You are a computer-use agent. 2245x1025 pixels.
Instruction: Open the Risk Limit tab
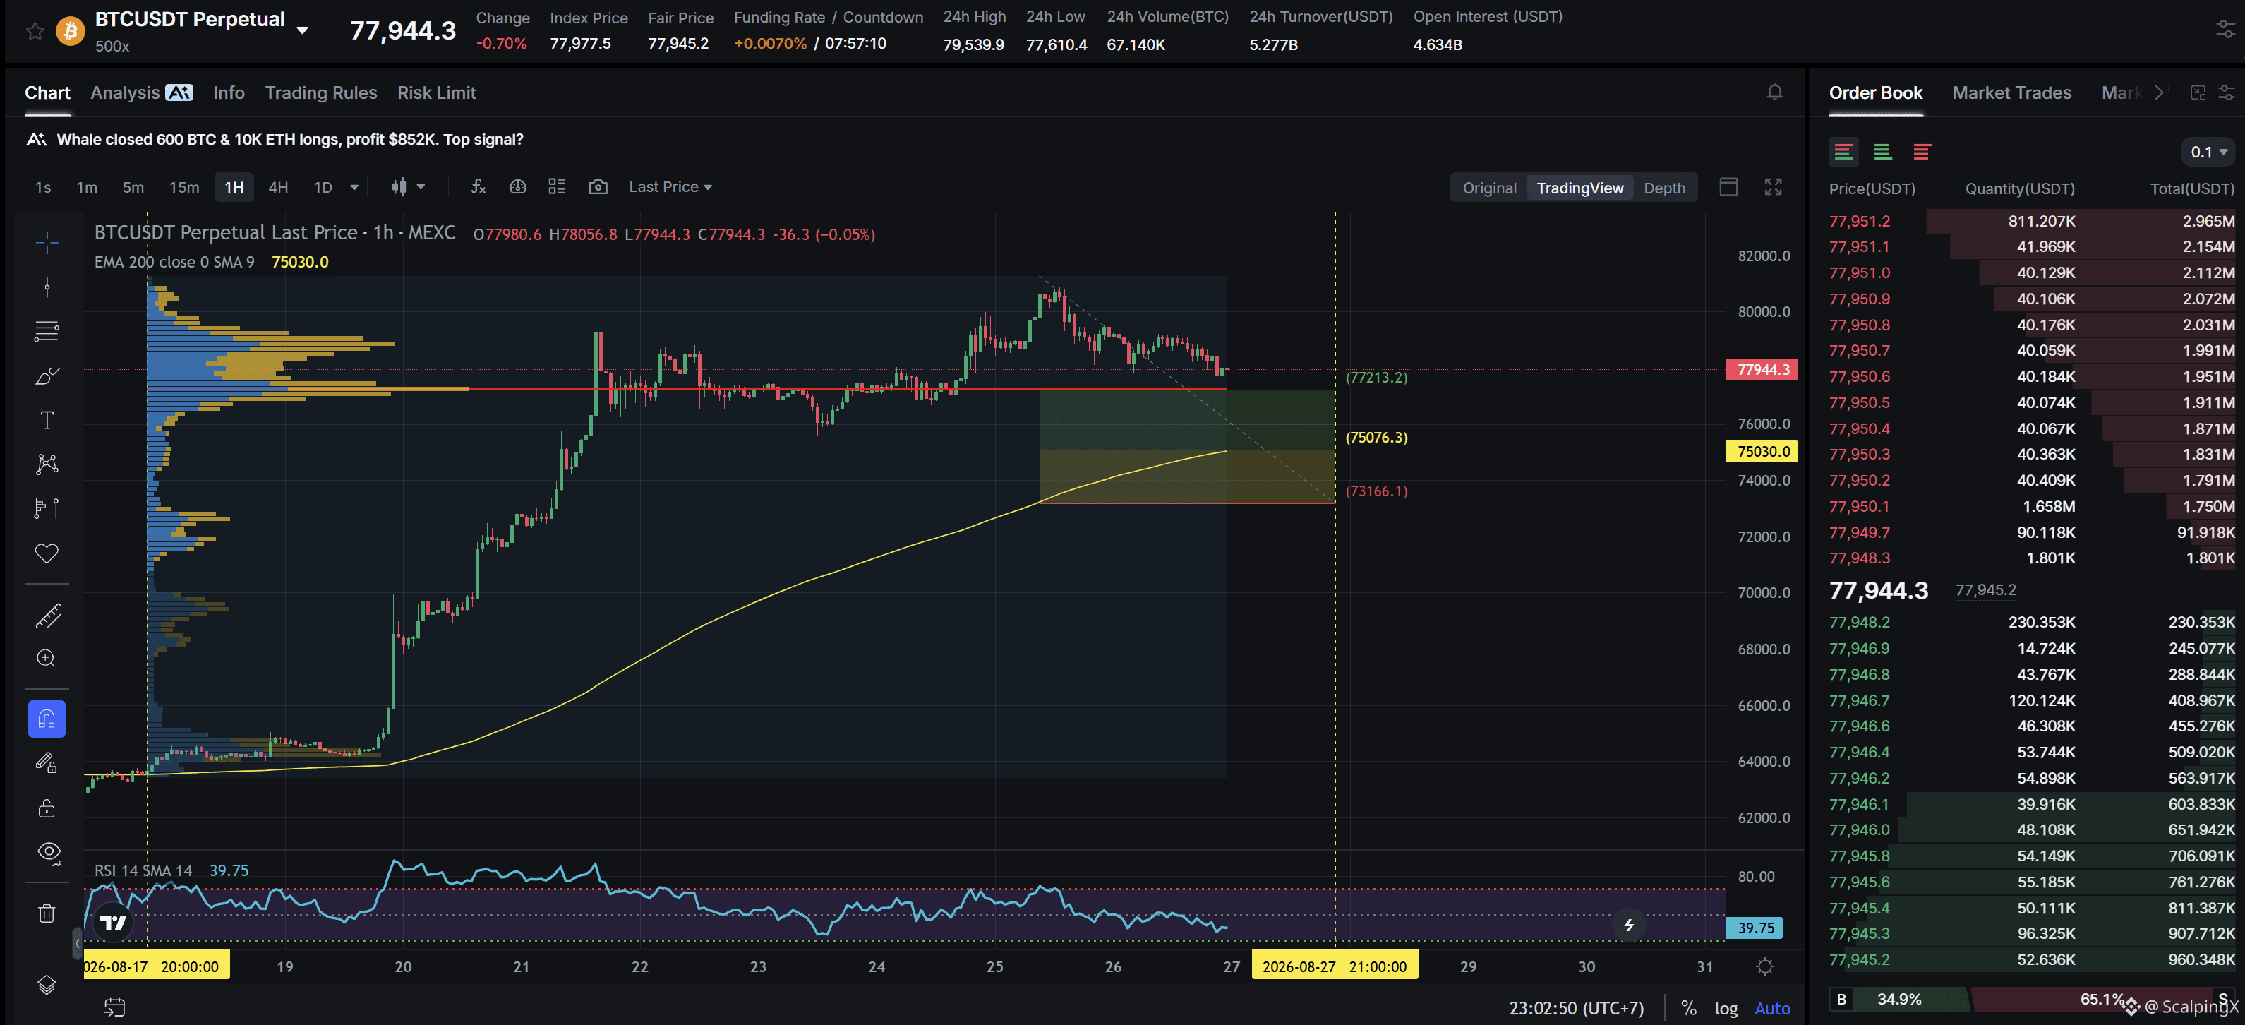(437, 92)
